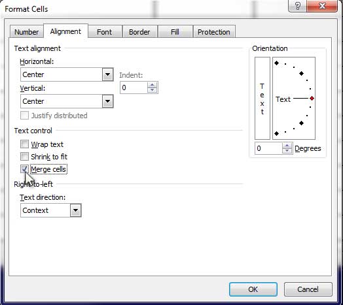Screen dimensions: 343x305
Task: Click the Justify distributed checkbox
Action: point(24,116)
